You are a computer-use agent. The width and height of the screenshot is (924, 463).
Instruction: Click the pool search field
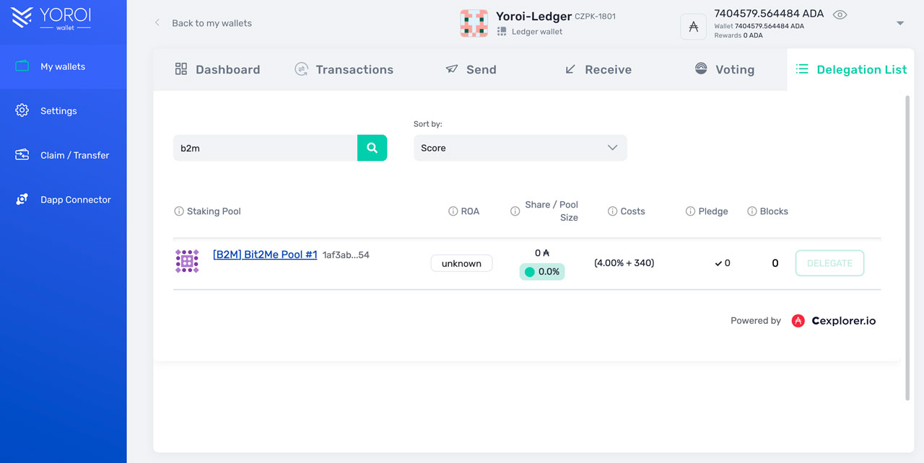[x=266, y=148]
